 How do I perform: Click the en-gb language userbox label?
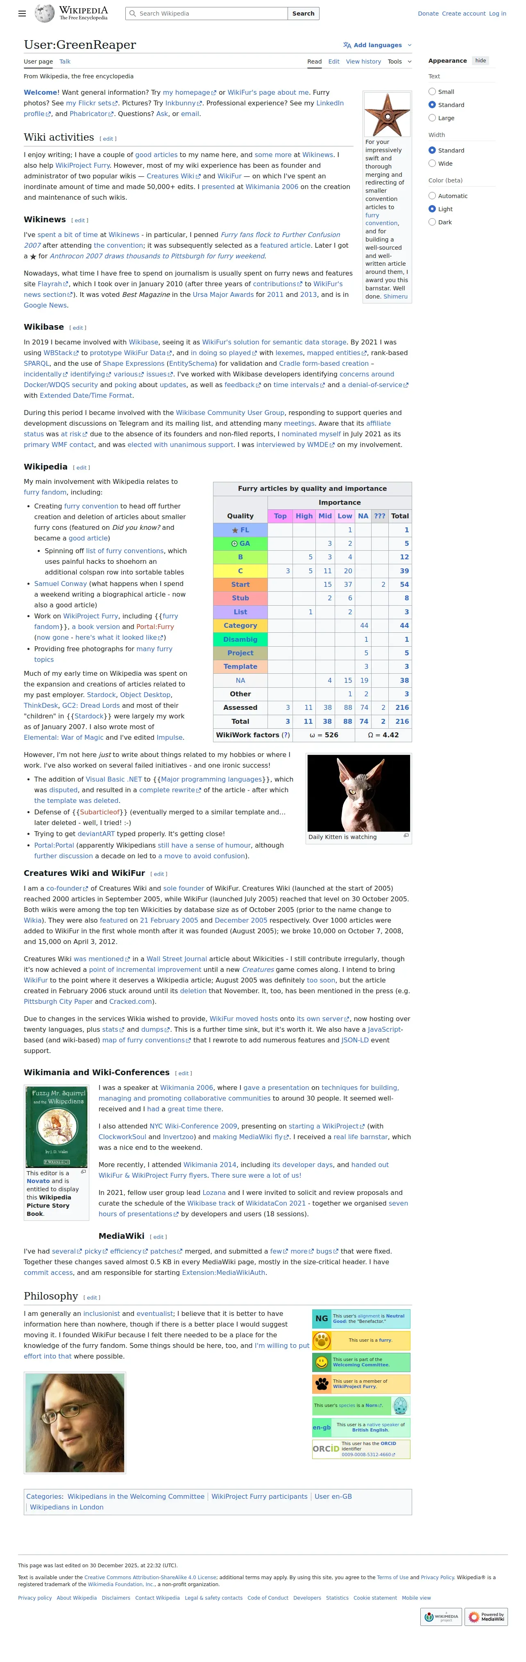point(322,1428)
